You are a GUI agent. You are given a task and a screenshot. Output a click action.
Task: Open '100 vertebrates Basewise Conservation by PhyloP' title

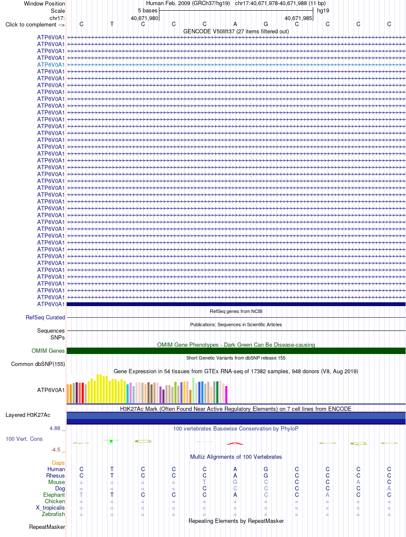click(x=236, y=428)
